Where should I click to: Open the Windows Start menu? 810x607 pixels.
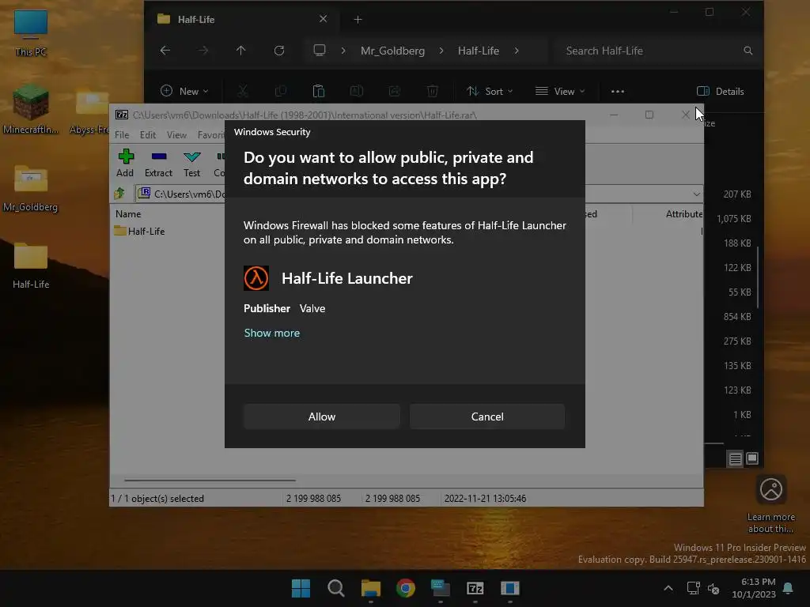pos(301,588)
